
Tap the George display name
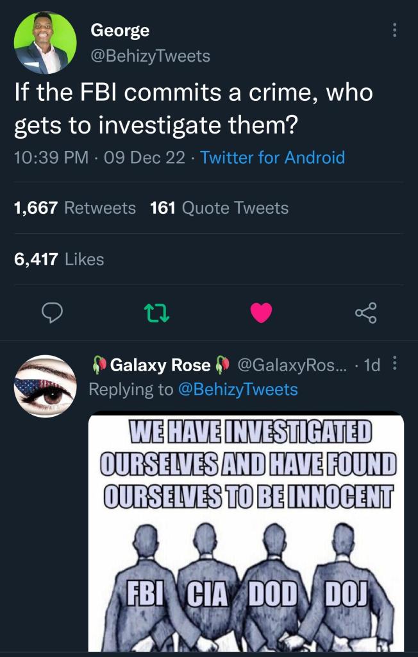(120, 30)
